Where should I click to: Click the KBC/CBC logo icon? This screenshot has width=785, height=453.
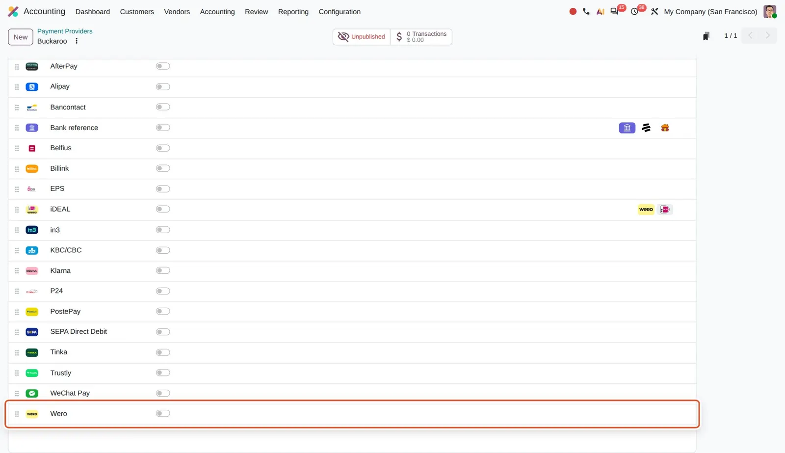pyautogui.click(x=32, y=251)
